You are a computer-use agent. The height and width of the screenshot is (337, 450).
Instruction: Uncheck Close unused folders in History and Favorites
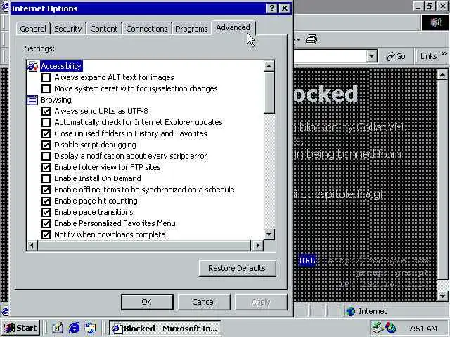[x=46, y=133]
